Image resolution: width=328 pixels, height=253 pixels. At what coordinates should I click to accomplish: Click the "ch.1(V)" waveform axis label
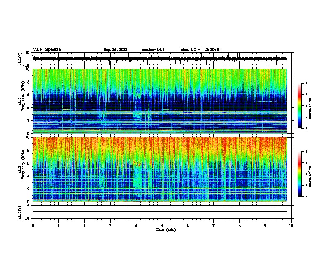(x=20, y=59)
